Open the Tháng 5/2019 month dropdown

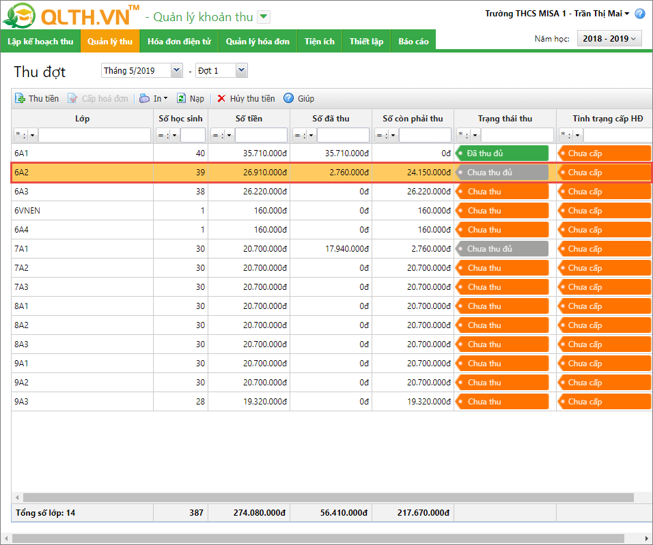point(176,70)
